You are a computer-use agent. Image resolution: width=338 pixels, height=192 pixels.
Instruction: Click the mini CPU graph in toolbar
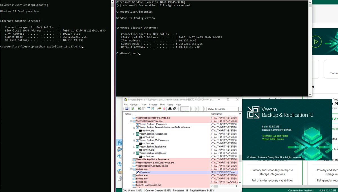tap(185, 109)
